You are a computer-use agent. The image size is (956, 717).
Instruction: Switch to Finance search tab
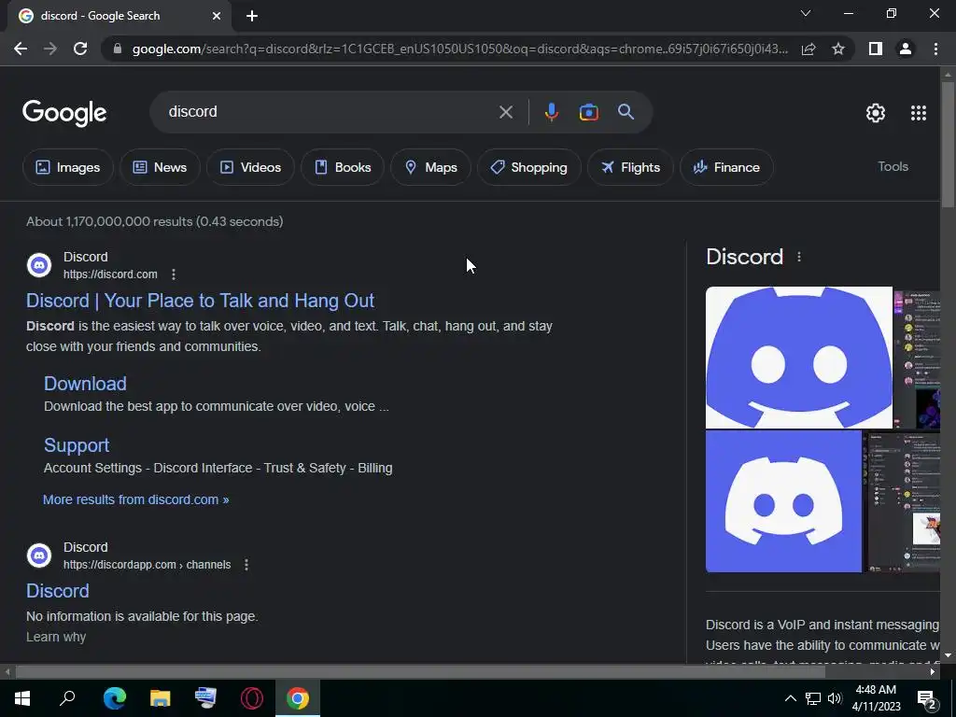[726, 167]
